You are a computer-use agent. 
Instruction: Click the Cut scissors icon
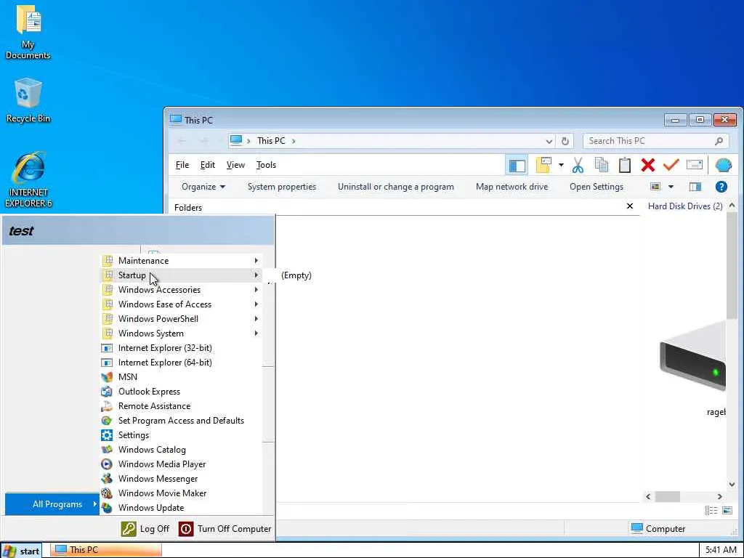[x=578, y=165]
